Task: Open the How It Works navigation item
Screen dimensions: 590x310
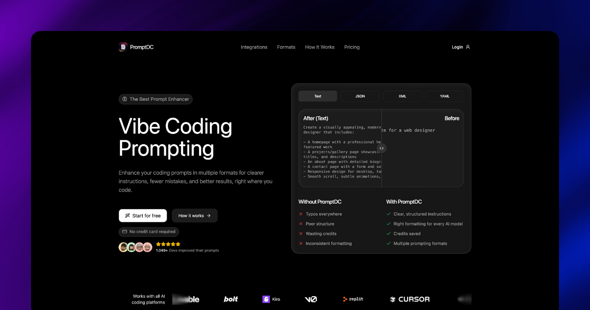Action: pos(320,47)
